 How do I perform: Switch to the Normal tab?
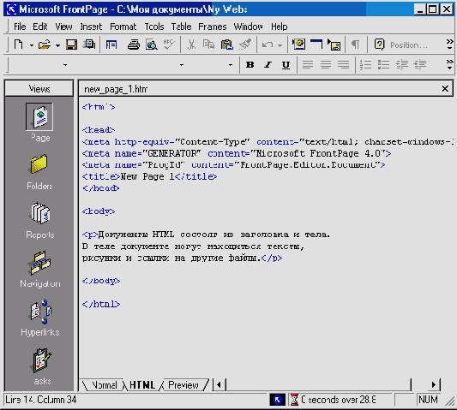pyautogui.click(x=105, y=385)
